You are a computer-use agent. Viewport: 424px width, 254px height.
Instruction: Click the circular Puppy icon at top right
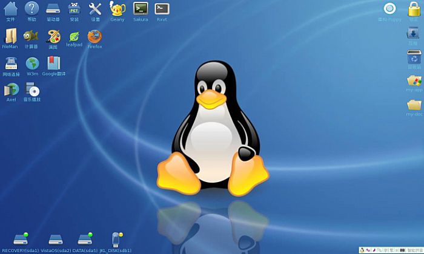coord(389,8)
